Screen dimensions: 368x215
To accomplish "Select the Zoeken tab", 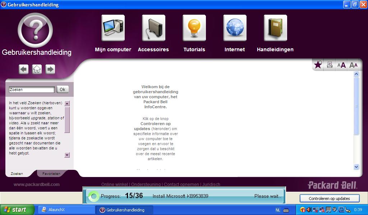I will [x=17, y=173].
